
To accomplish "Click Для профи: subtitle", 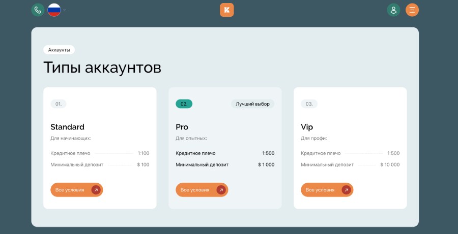I will click(314, 138).
